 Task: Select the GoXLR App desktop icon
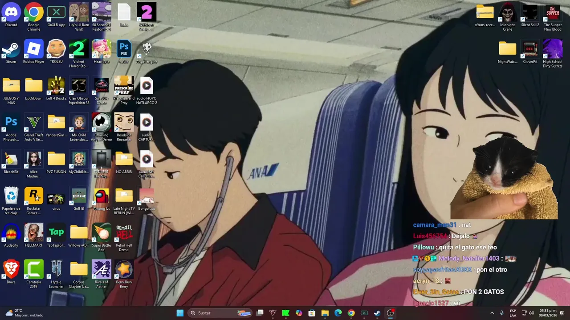(56, 15)
